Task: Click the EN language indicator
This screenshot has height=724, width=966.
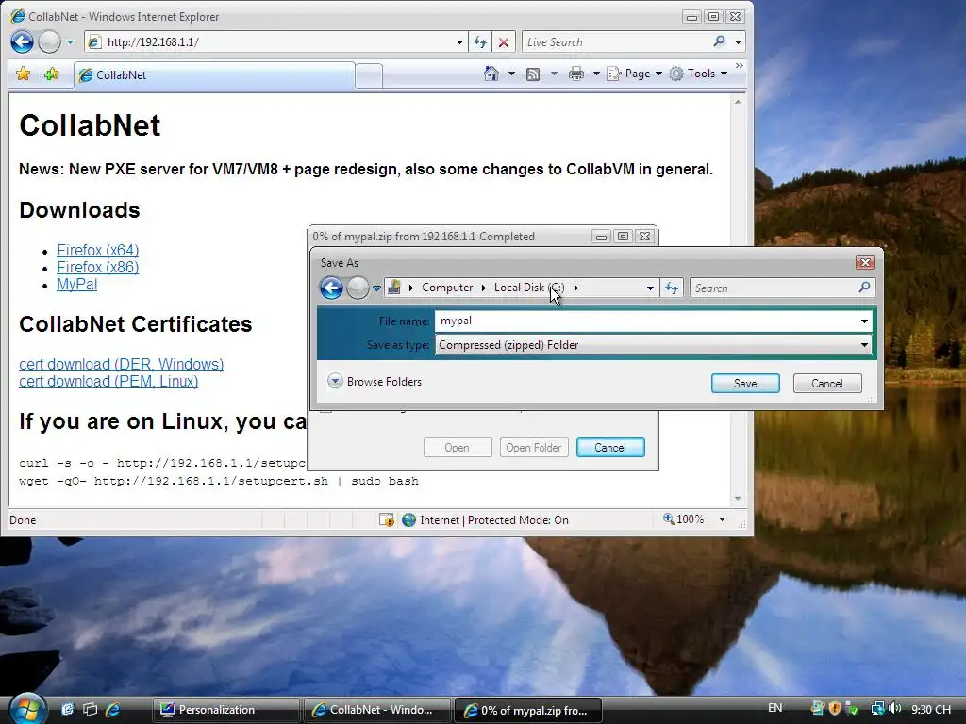Action: coord(775,708)
